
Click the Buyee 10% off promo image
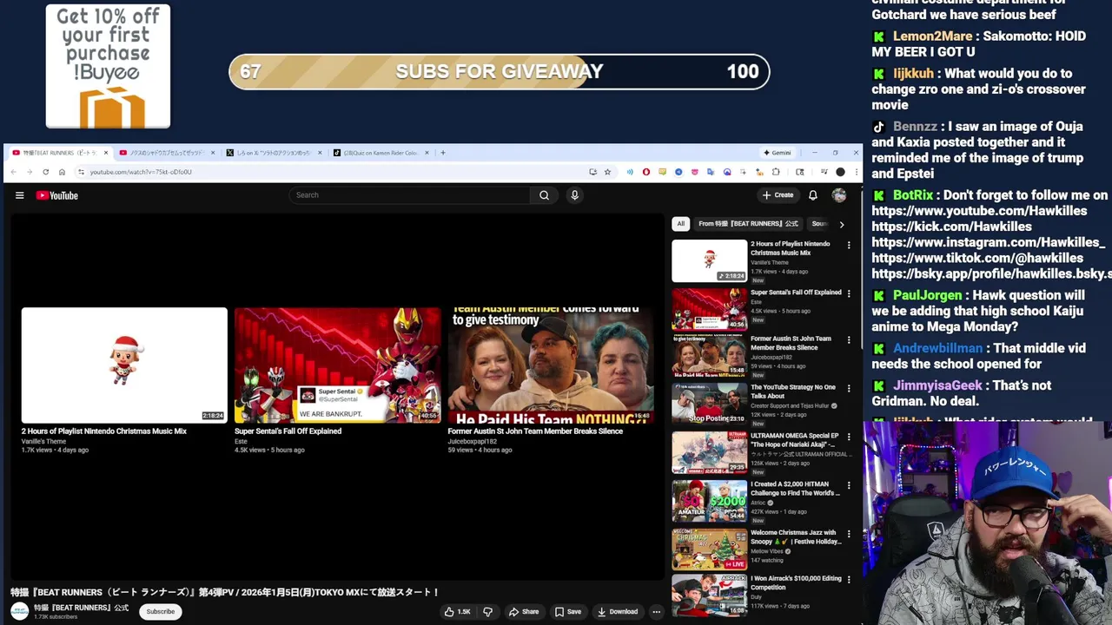pyautogui.click(x=108, y=67)
